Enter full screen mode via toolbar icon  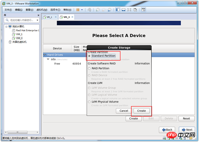coord(129,10)
